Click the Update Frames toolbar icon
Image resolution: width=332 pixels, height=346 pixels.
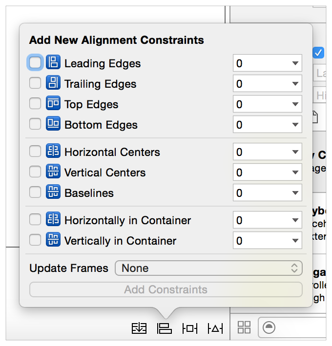[x=139, y=328]
